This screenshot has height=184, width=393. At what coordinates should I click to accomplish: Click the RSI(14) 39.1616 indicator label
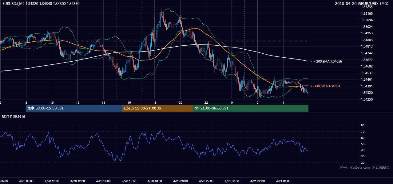[x=14, y=117]
